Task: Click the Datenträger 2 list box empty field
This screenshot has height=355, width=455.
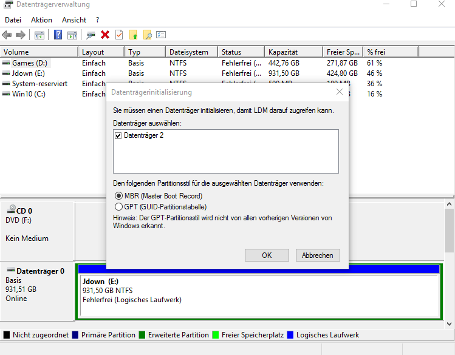Action: [226, 151]
